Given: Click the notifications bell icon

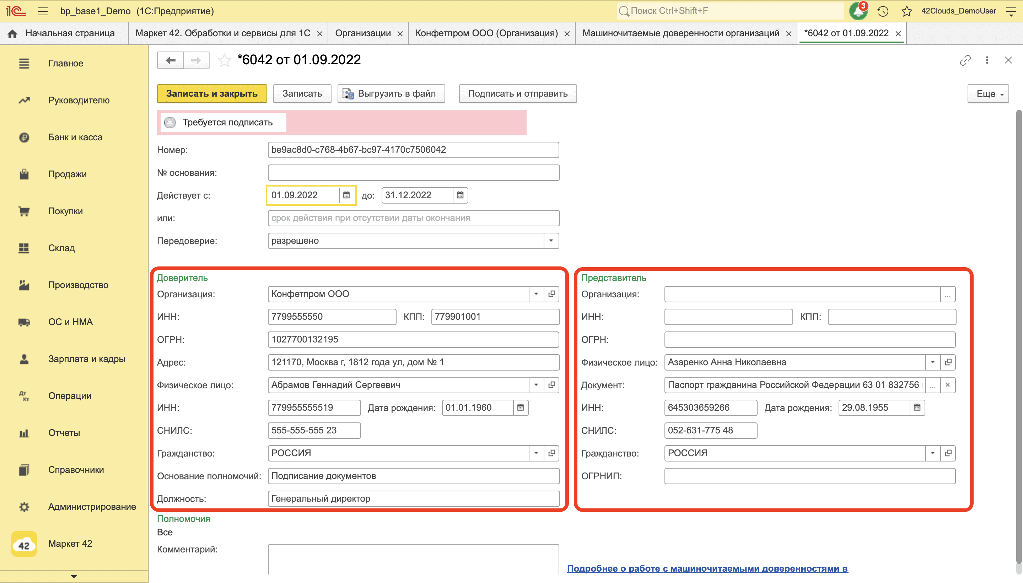Looking at the screenshot, I should pyautogui.click(x=858, y=11).
